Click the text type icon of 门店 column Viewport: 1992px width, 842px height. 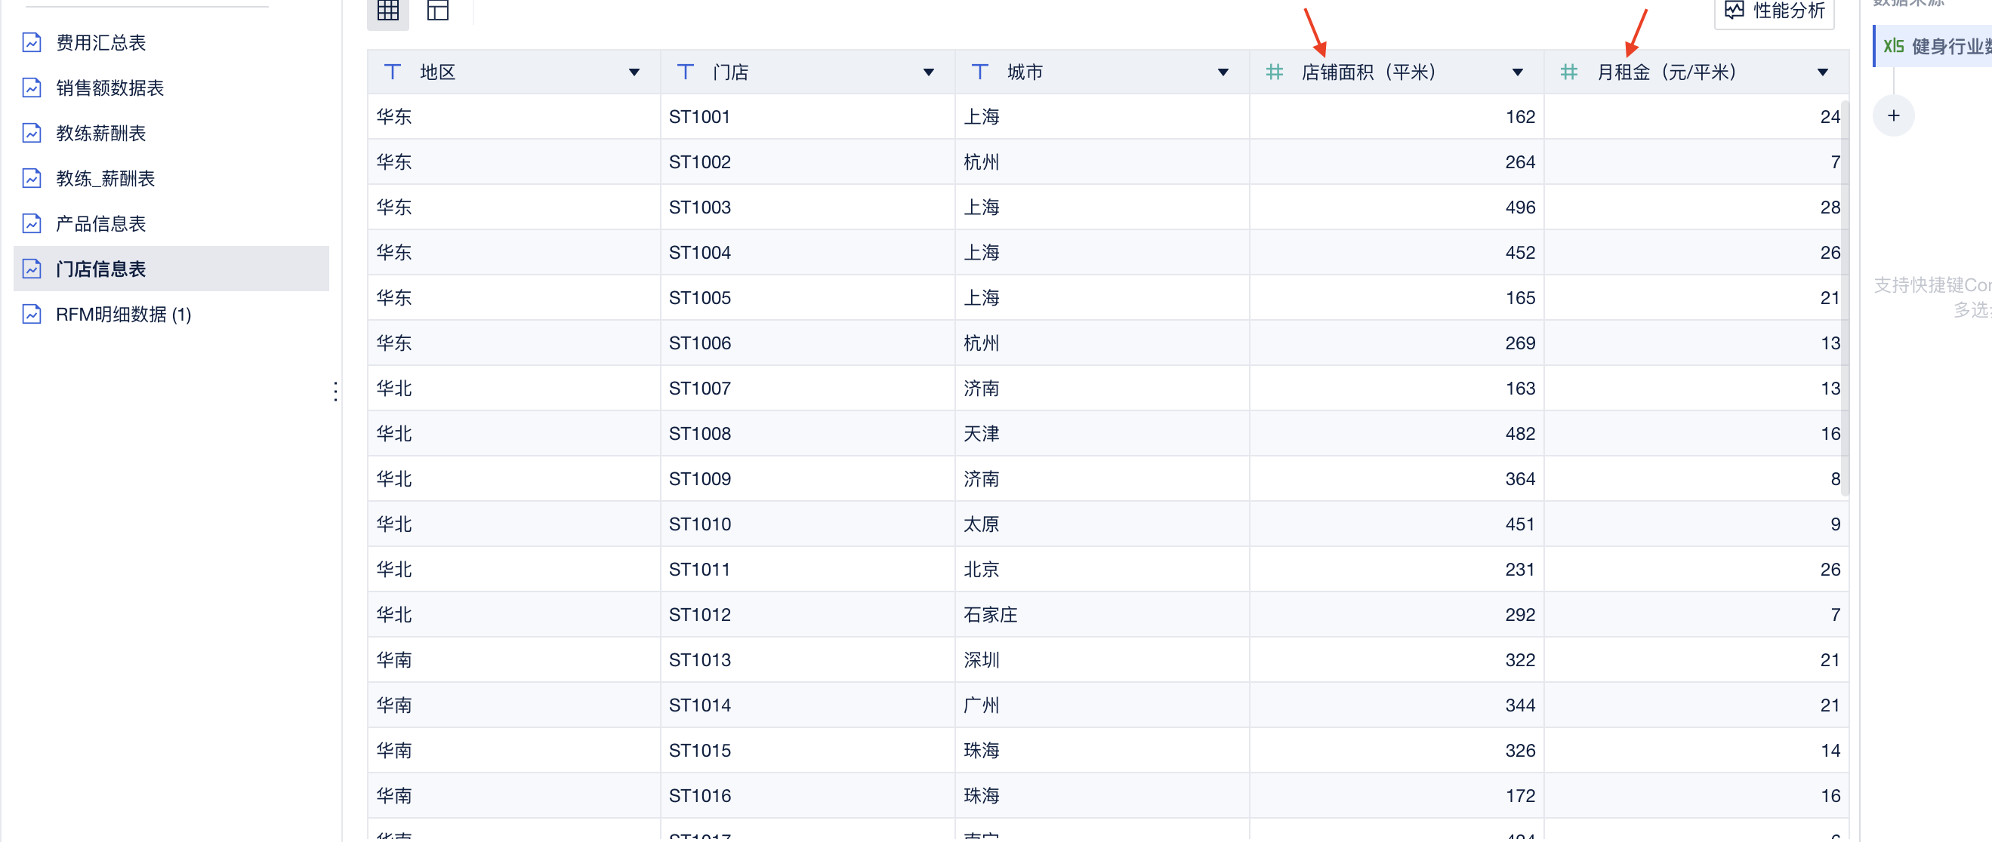[x=685, y=72]
